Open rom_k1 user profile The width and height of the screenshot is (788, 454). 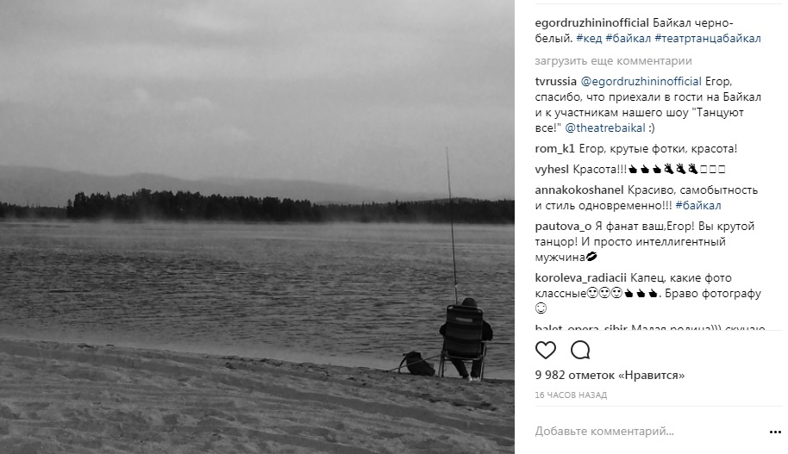(555, 149)
